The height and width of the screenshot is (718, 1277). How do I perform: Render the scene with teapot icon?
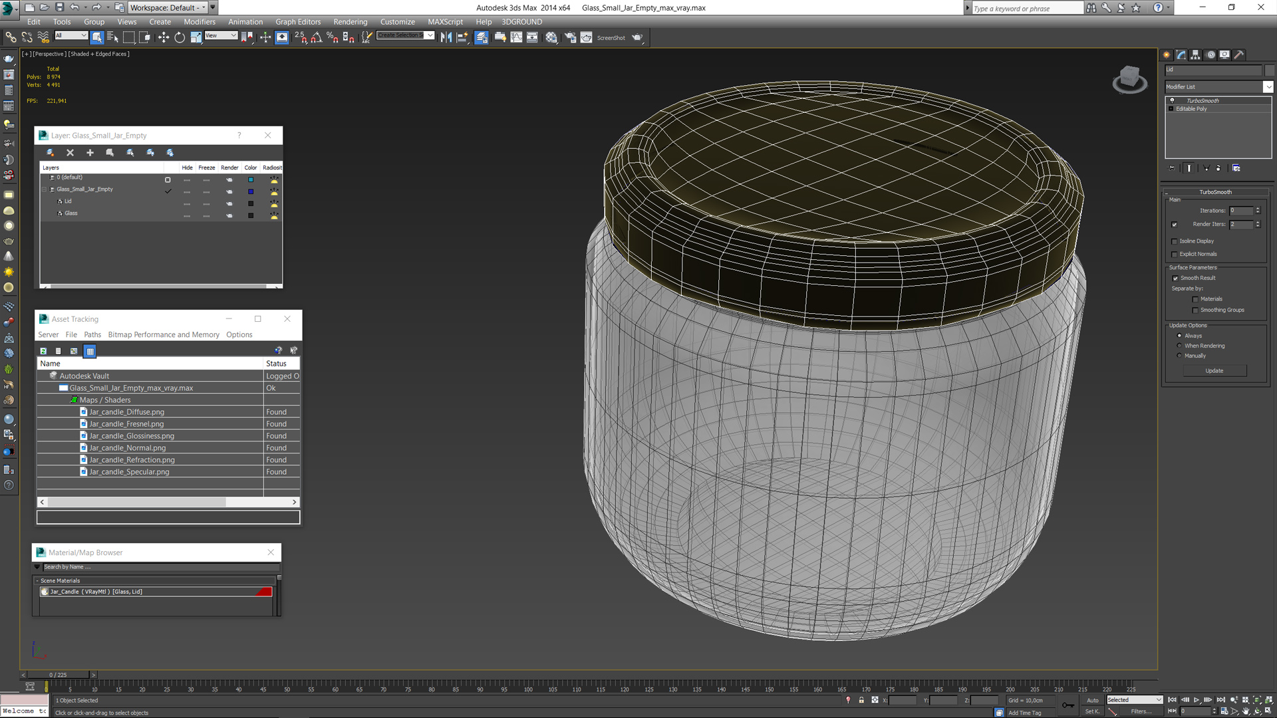[637, 37]
